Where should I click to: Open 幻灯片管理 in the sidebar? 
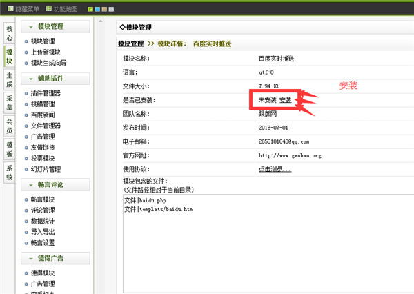point(46,169)
